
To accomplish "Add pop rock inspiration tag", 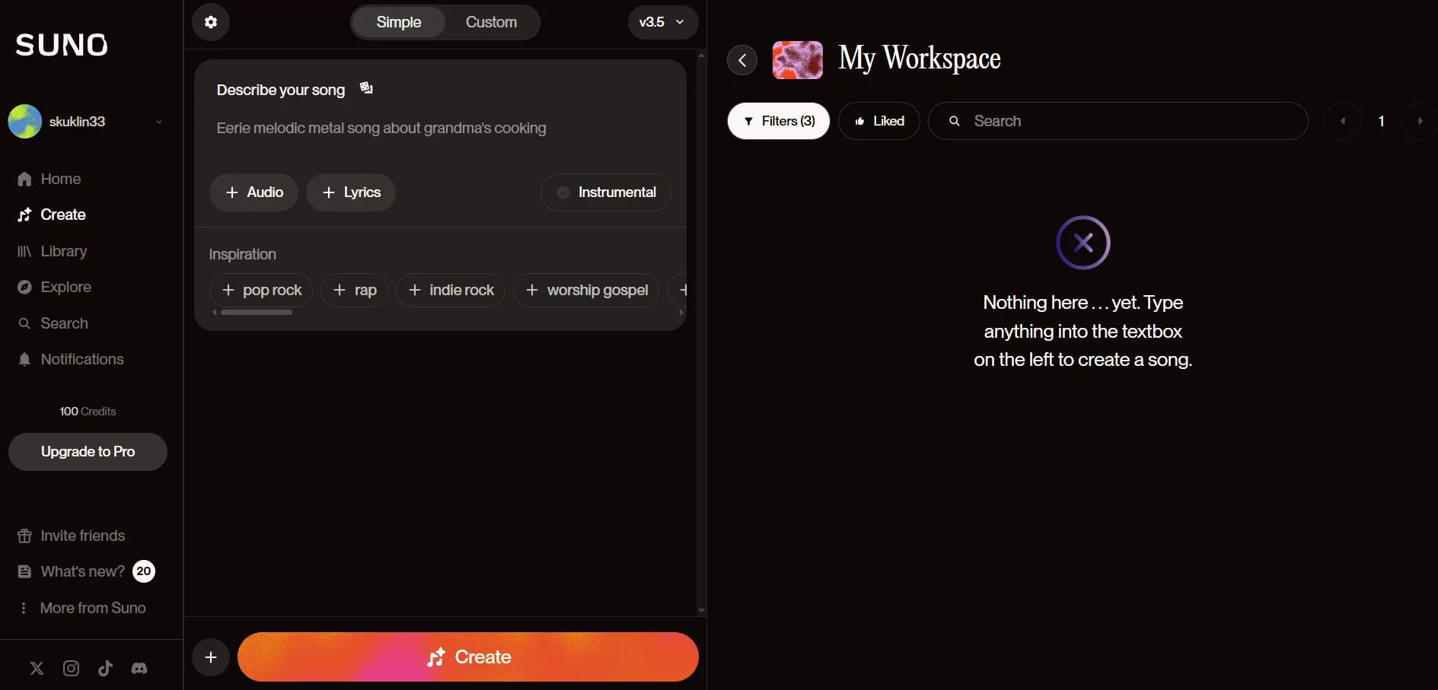I will point(261,290).
